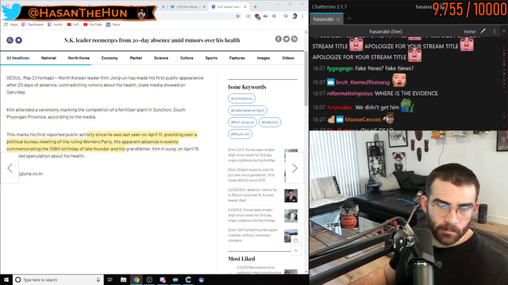This screenshot has height=285, width=508.
Task: Open Chatterino split three-dot menu
Action: 495,31
